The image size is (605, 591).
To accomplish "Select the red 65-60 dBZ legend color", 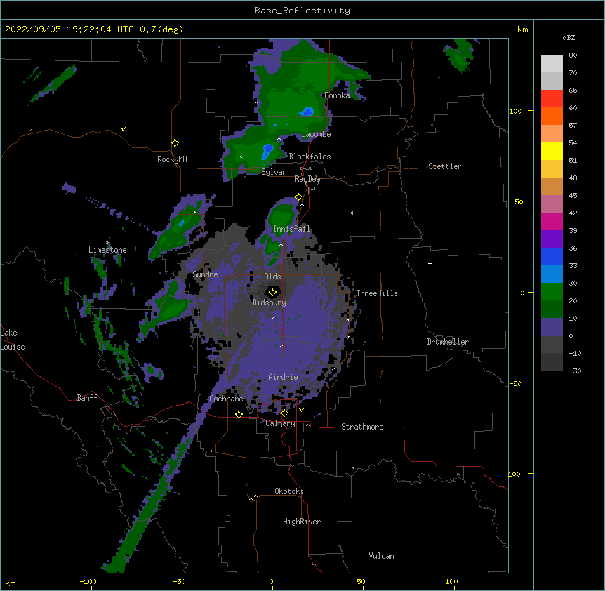I will (x=552, y=99).
